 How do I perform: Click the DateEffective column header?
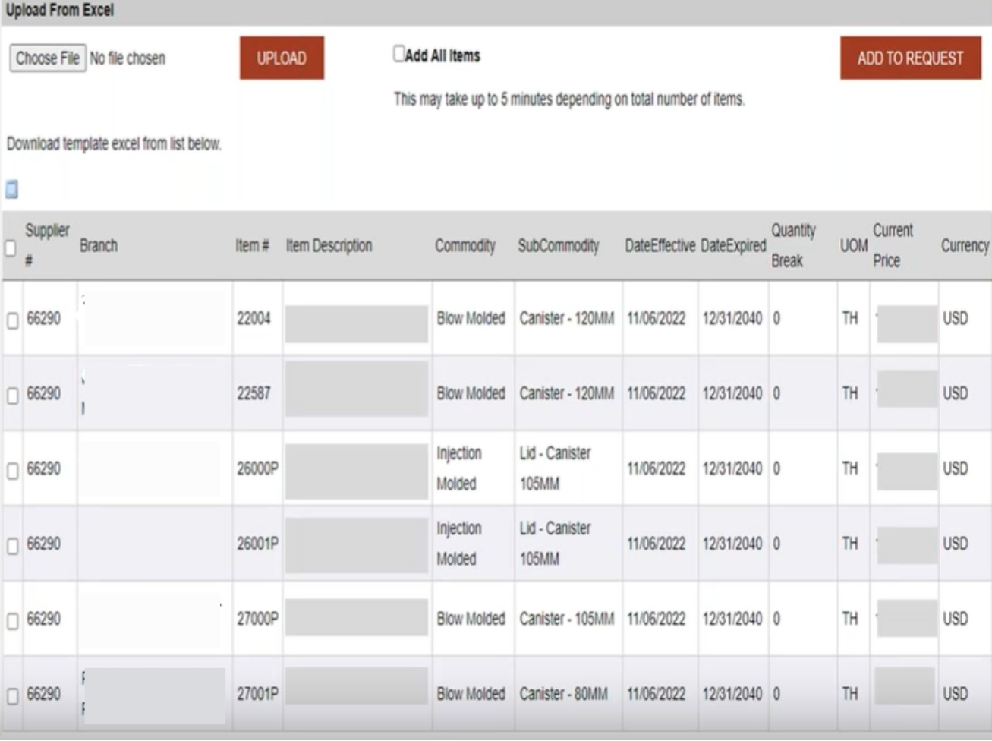tap(660, 246)
